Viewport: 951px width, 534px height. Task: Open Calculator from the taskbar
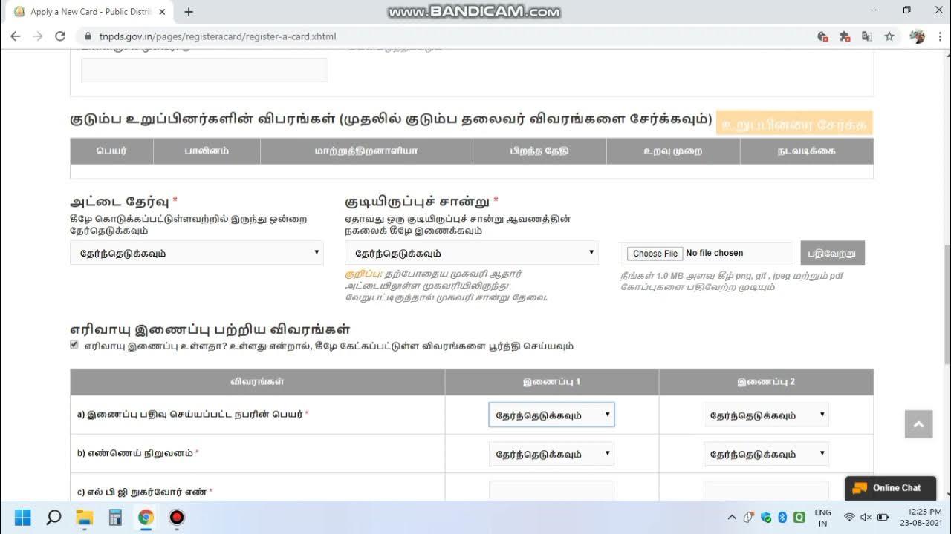(115, 517)
